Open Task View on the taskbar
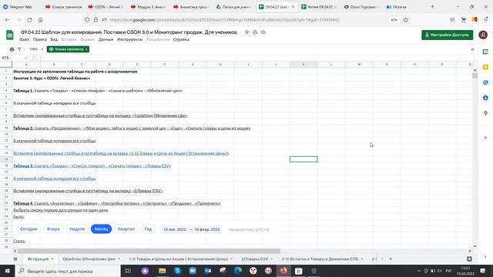The height and width of the screenshot is (277, 493). coord(128,271)
